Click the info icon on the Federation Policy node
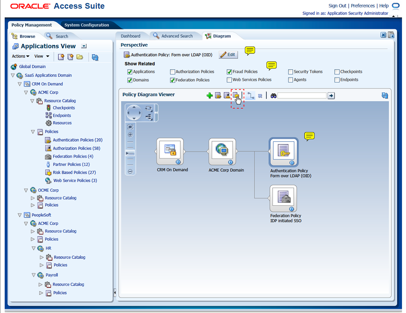 (291, 209)
